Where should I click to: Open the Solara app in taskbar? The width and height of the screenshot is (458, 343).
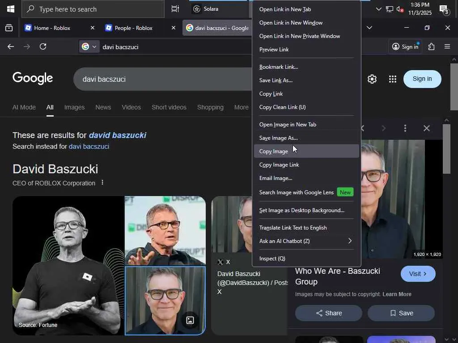coord(206,9)
